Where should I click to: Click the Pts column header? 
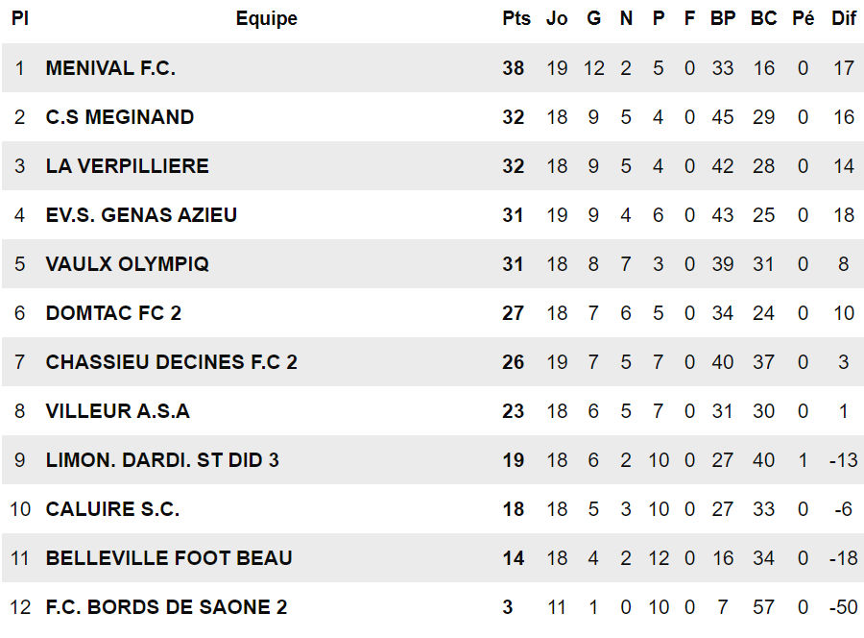point(516,18)
